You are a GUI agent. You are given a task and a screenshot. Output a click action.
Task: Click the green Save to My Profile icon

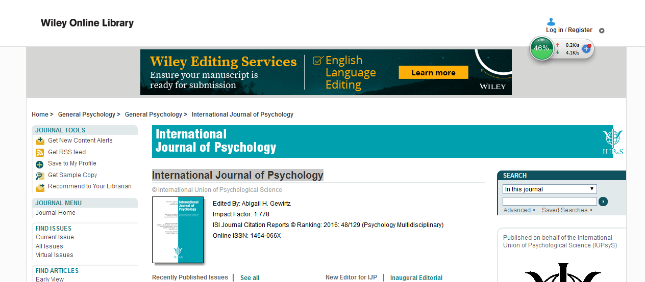point(40,164)
